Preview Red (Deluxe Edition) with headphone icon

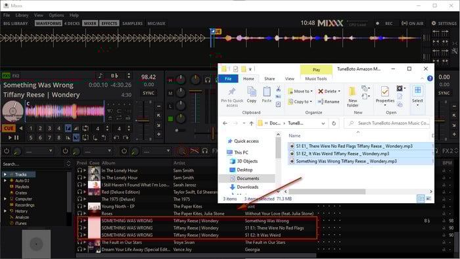(80, 192)
